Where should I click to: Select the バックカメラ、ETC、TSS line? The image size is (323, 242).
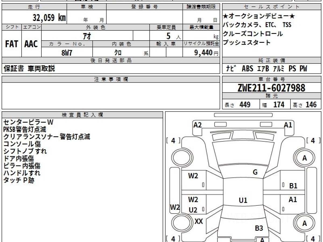257,25
